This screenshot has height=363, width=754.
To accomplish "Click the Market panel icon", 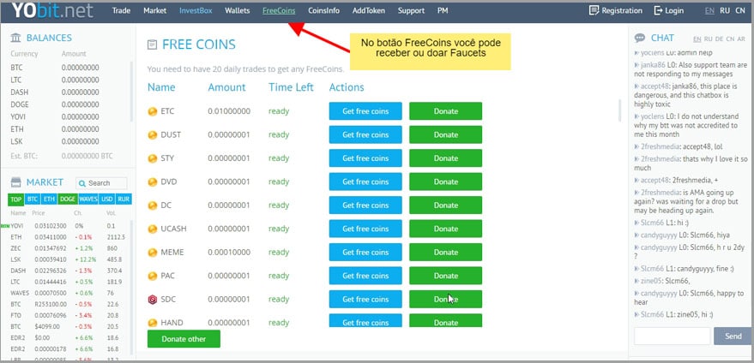I will 15,182.
